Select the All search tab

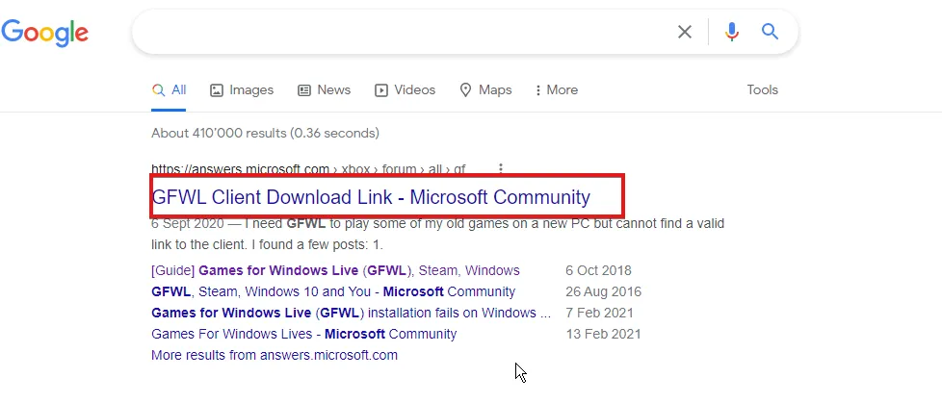(x=170, y=89)
